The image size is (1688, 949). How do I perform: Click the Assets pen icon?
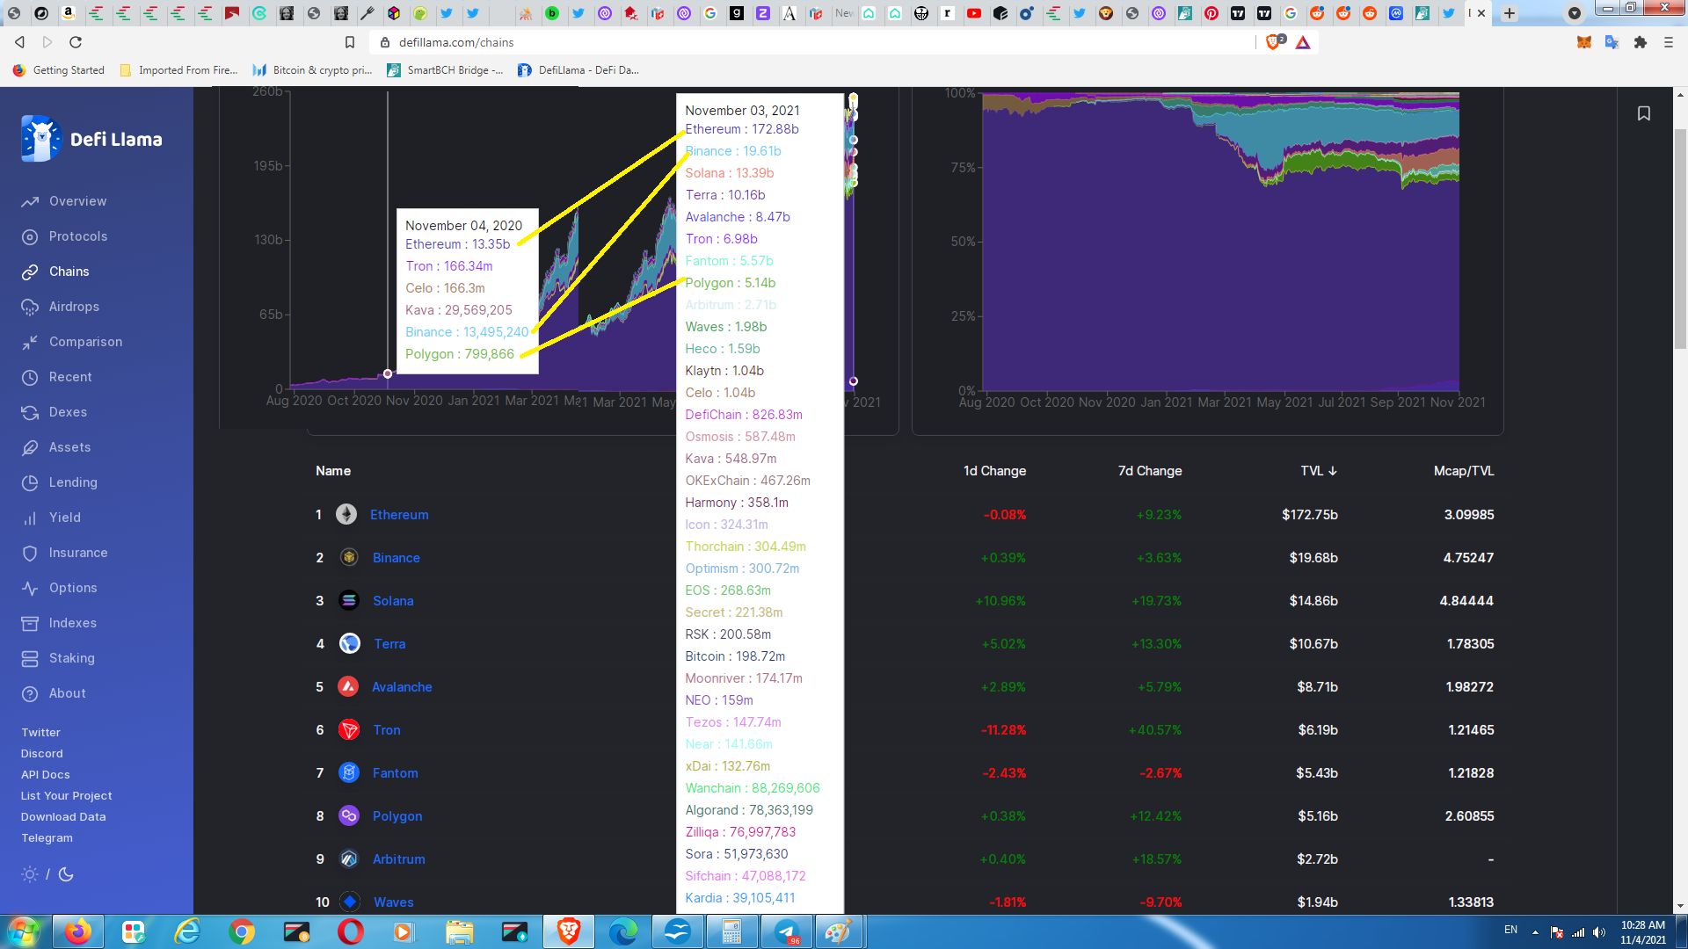click(x=30, y=447)
